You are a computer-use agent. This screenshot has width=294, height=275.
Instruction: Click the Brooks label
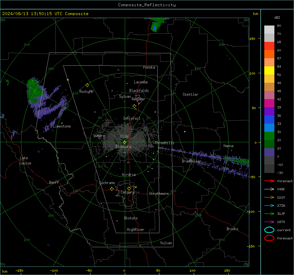(x=232, y=229)
